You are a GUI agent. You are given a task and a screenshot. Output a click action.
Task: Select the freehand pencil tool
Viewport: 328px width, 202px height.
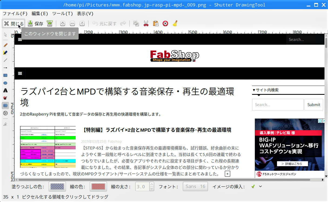[5, 45]
